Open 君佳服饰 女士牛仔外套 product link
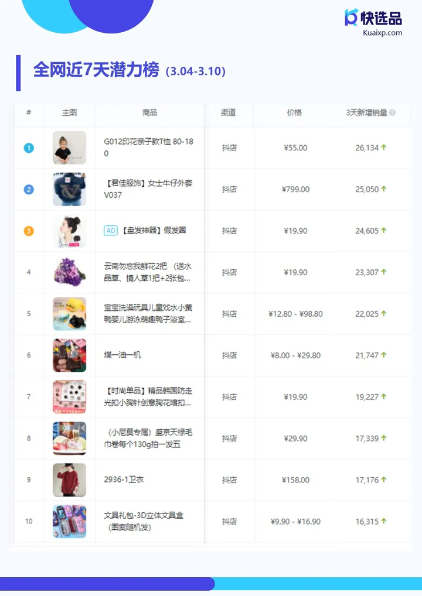422x596 pixels. point(148,189)
